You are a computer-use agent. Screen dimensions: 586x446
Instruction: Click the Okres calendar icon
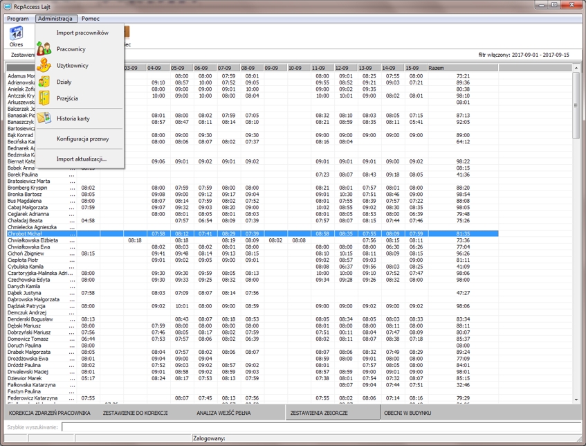click(16, 33)
